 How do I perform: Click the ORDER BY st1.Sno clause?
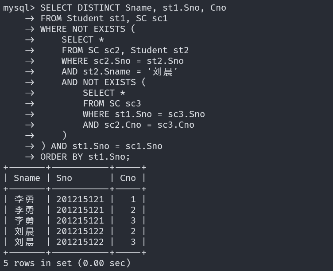[85, 157]
